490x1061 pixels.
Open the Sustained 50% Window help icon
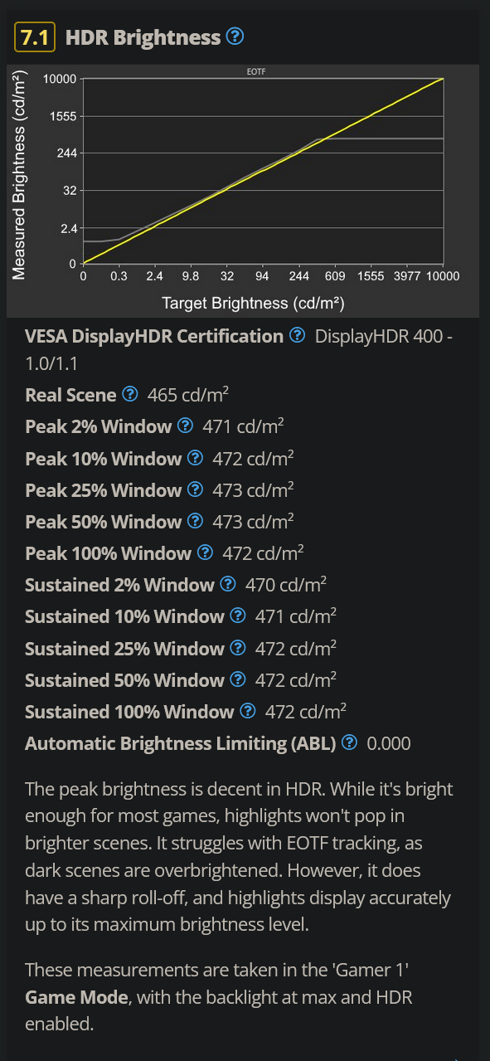(238, 679)
